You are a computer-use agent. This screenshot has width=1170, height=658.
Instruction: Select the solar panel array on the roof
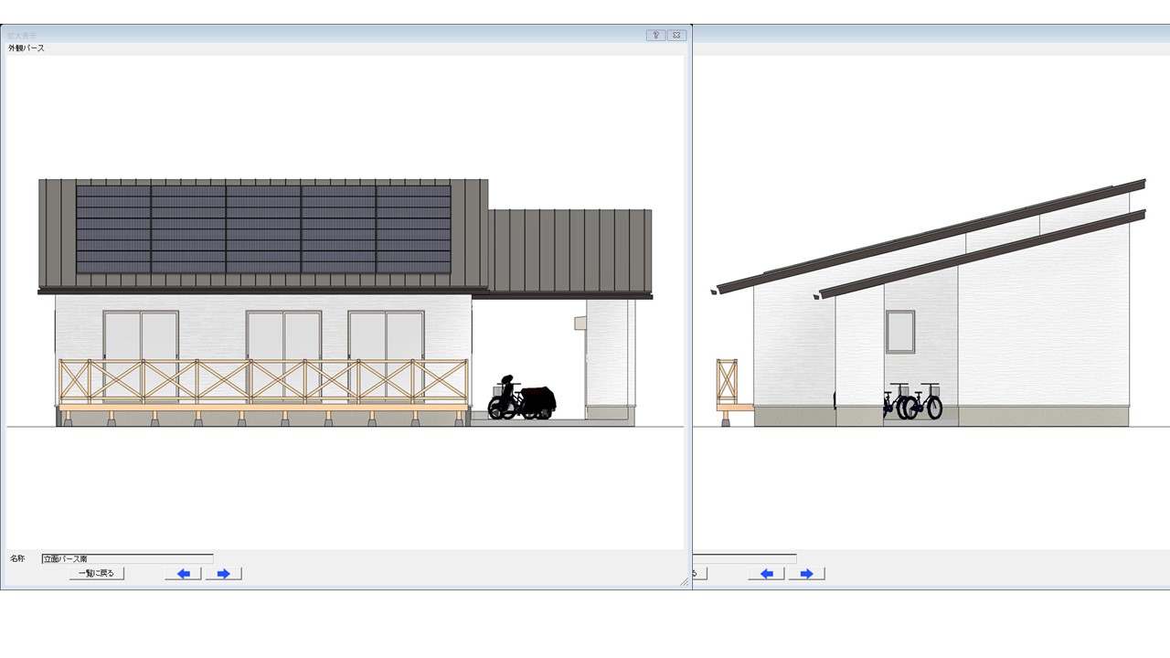(x=263, y=229)
